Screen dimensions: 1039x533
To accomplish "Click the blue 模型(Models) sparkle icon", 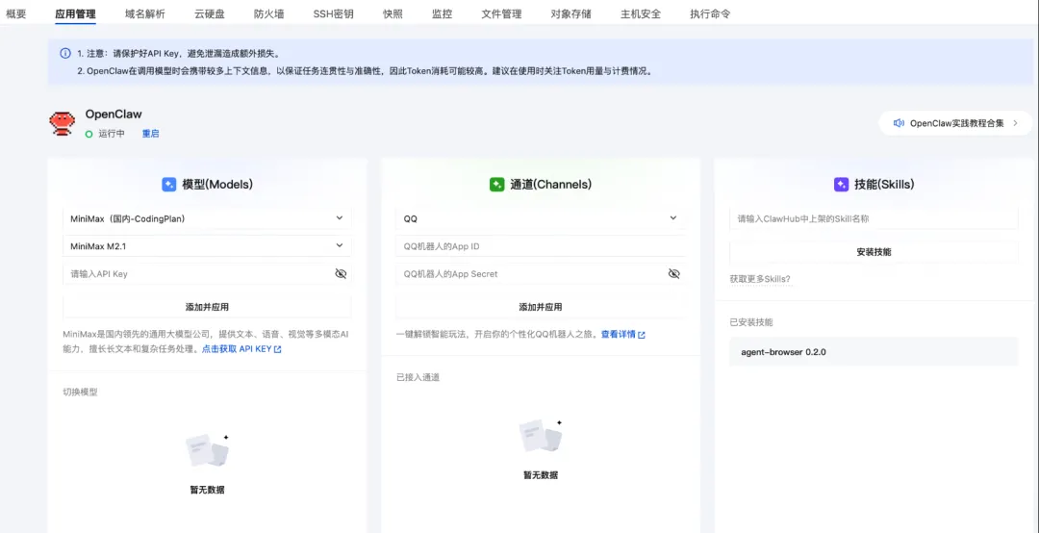I will (169, 185).
